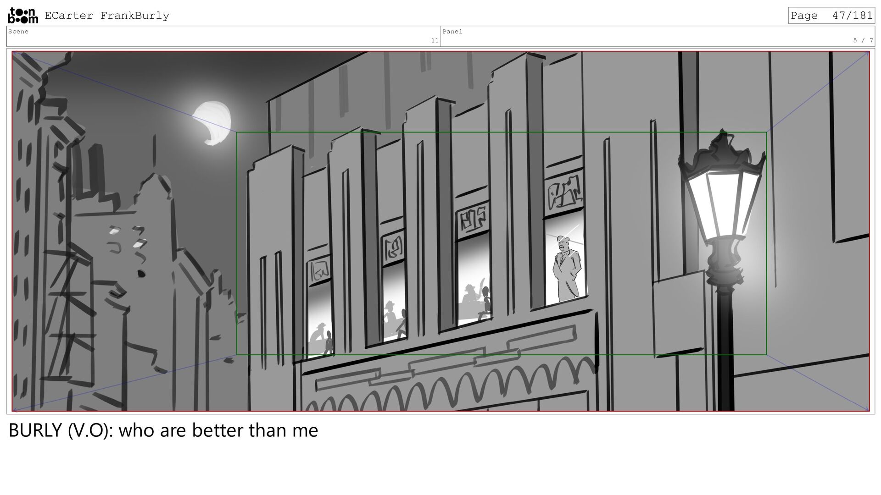Select scene number '11'
The width and height of the screenshot is (881, 495).
click(435, 41)
